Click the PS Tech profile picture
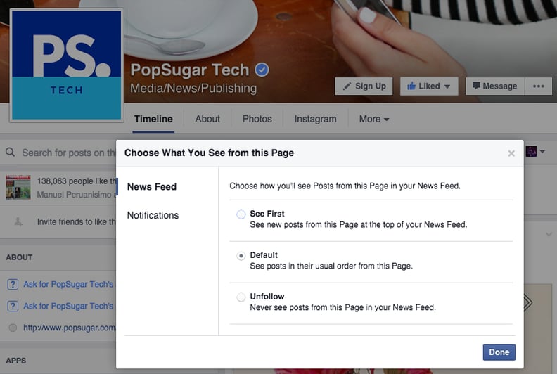Viewport: 557px width, 374px height. 67,65
